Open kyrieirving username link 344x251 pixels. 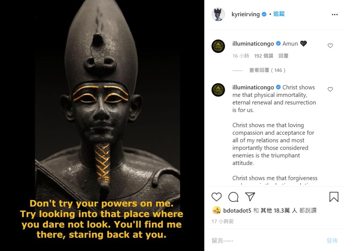[x=246, y=14]
